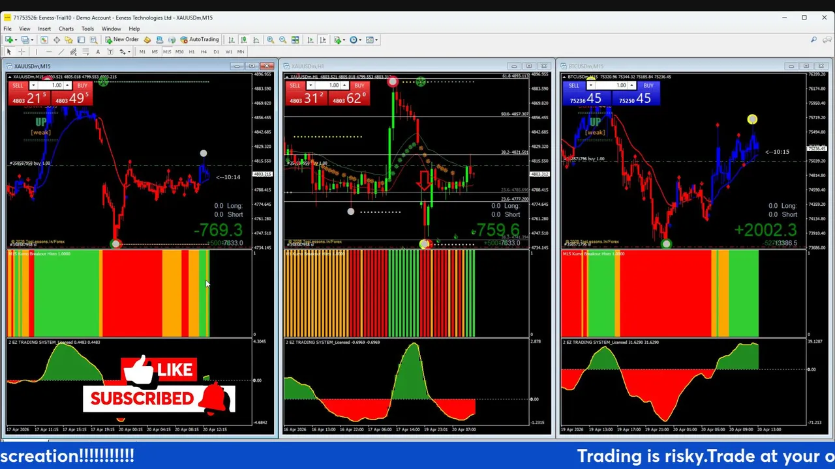
Task: Open the Templates icon
Action: [369, 40]
